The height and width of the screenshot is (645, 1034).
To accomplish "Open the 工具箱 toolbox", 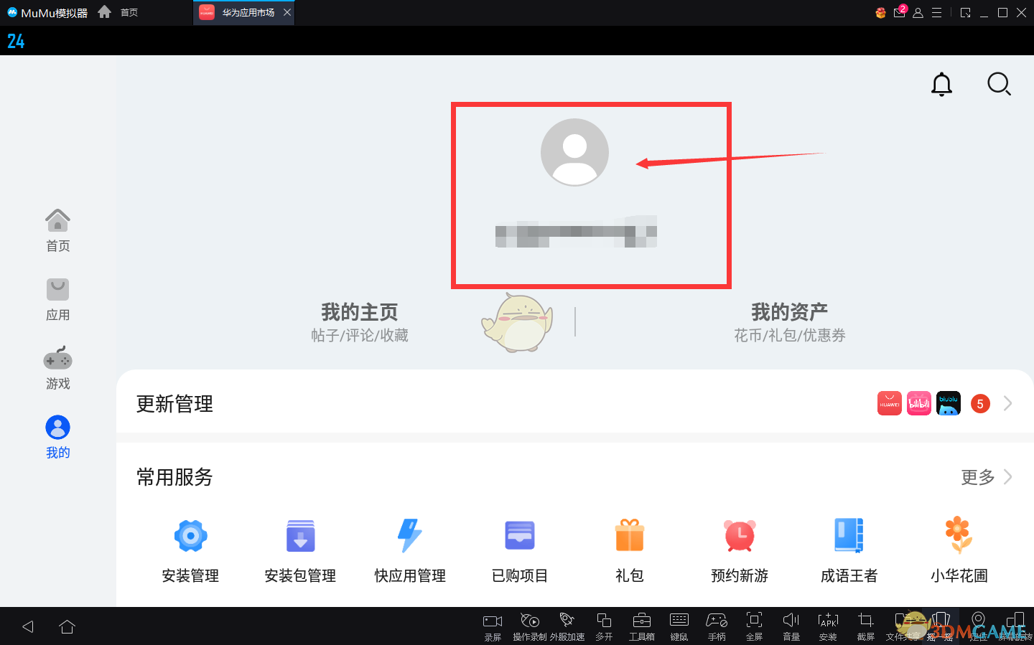I will click(x=642, y=626).
